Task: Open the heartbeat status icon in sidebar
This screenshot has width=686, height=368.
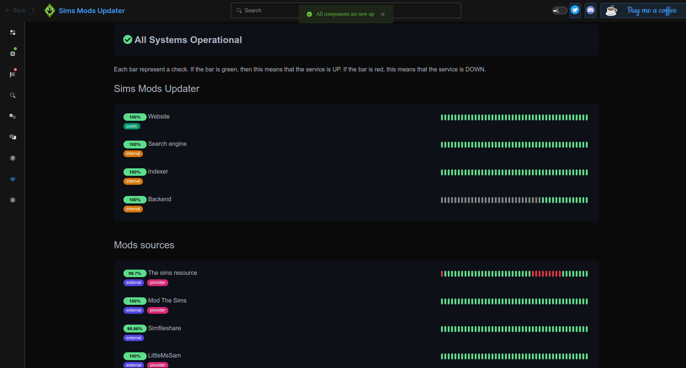Action: pos(13,179)
